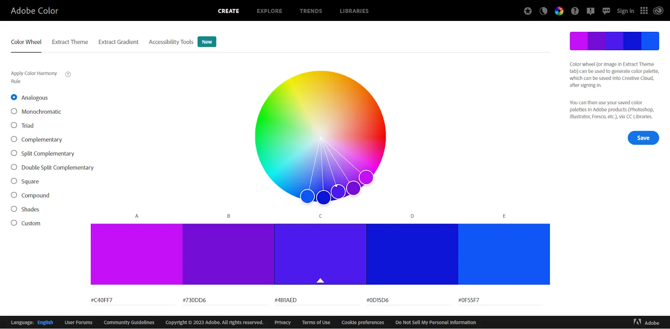Toggle dark mode with the moon icon
The width and height of the screenshot is (670, 329).
tap(544, 11)
